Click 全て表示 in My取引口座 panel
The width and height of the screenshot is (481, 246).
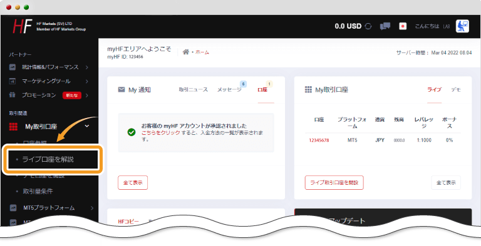(x=446, y=183)
